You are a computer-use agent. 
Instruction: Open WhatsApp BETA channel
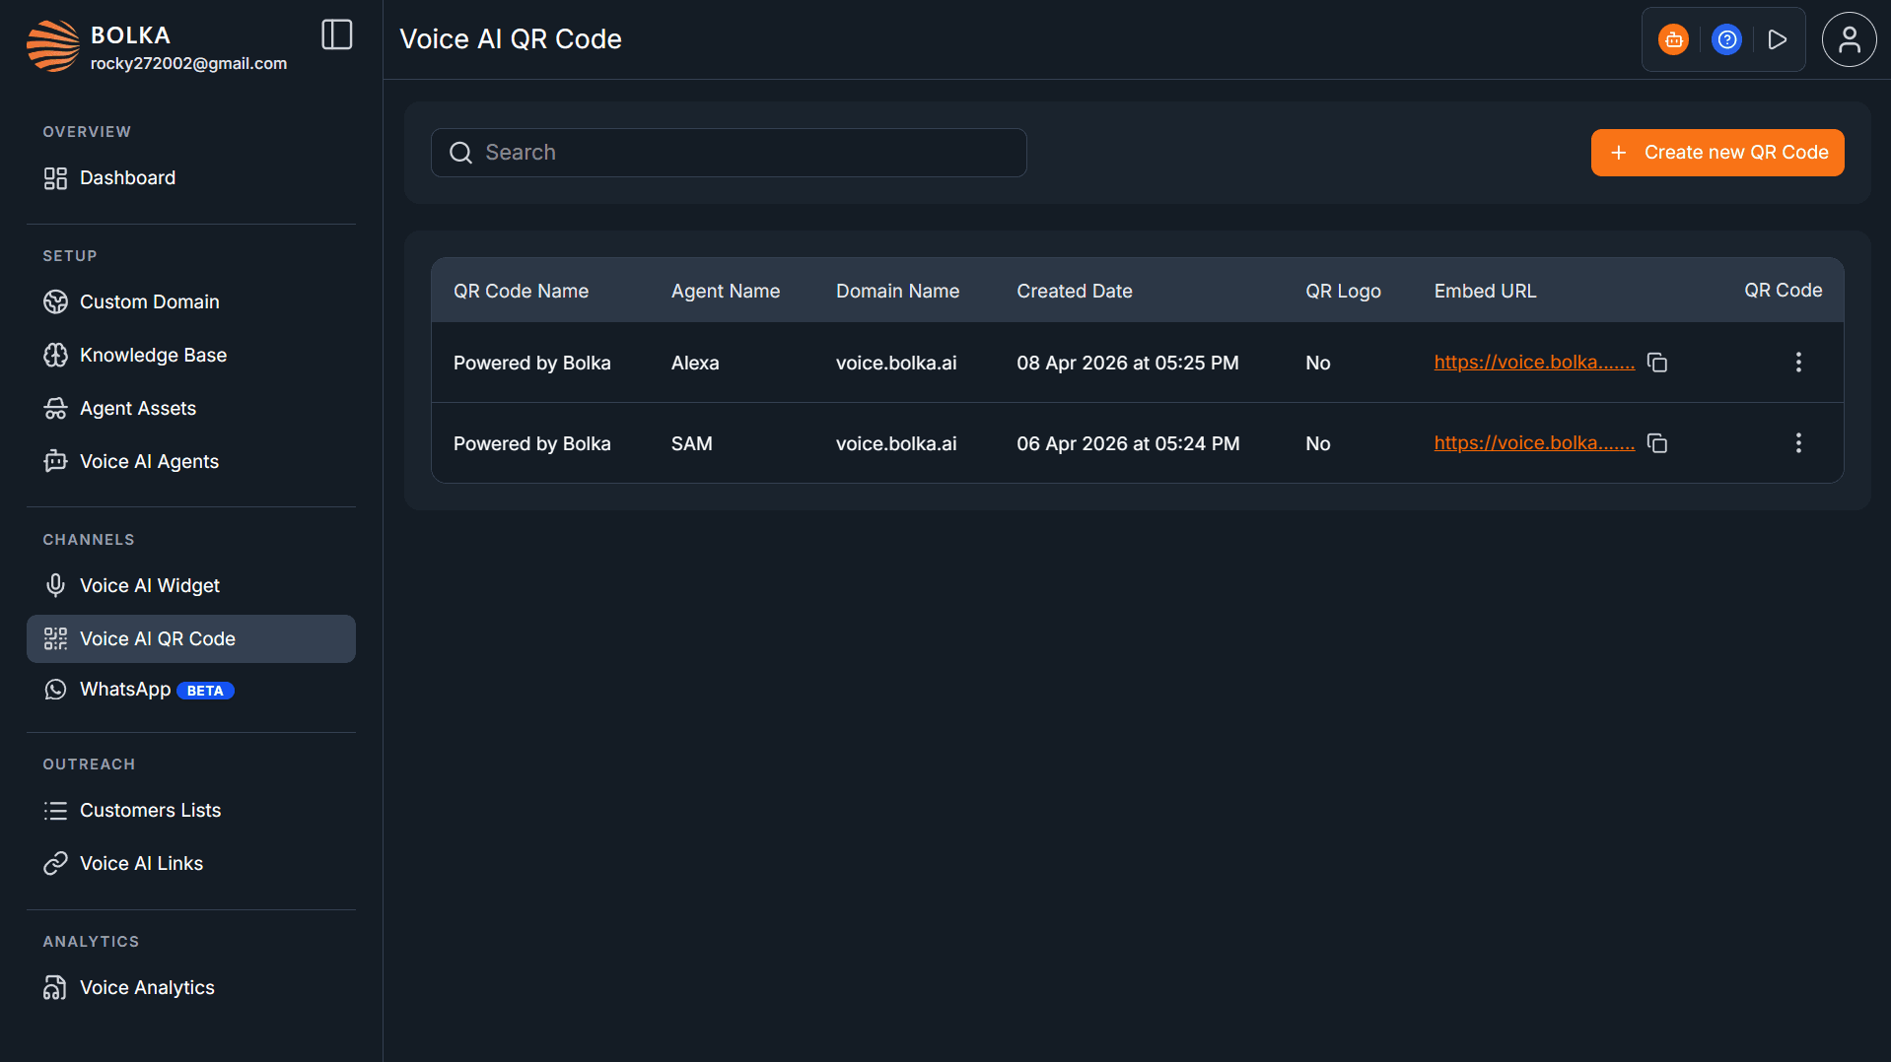191,690
